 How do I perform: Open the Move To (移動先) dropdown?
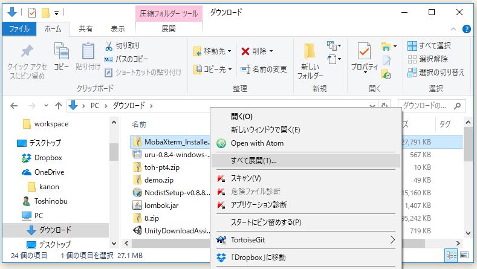pos(212,51)
